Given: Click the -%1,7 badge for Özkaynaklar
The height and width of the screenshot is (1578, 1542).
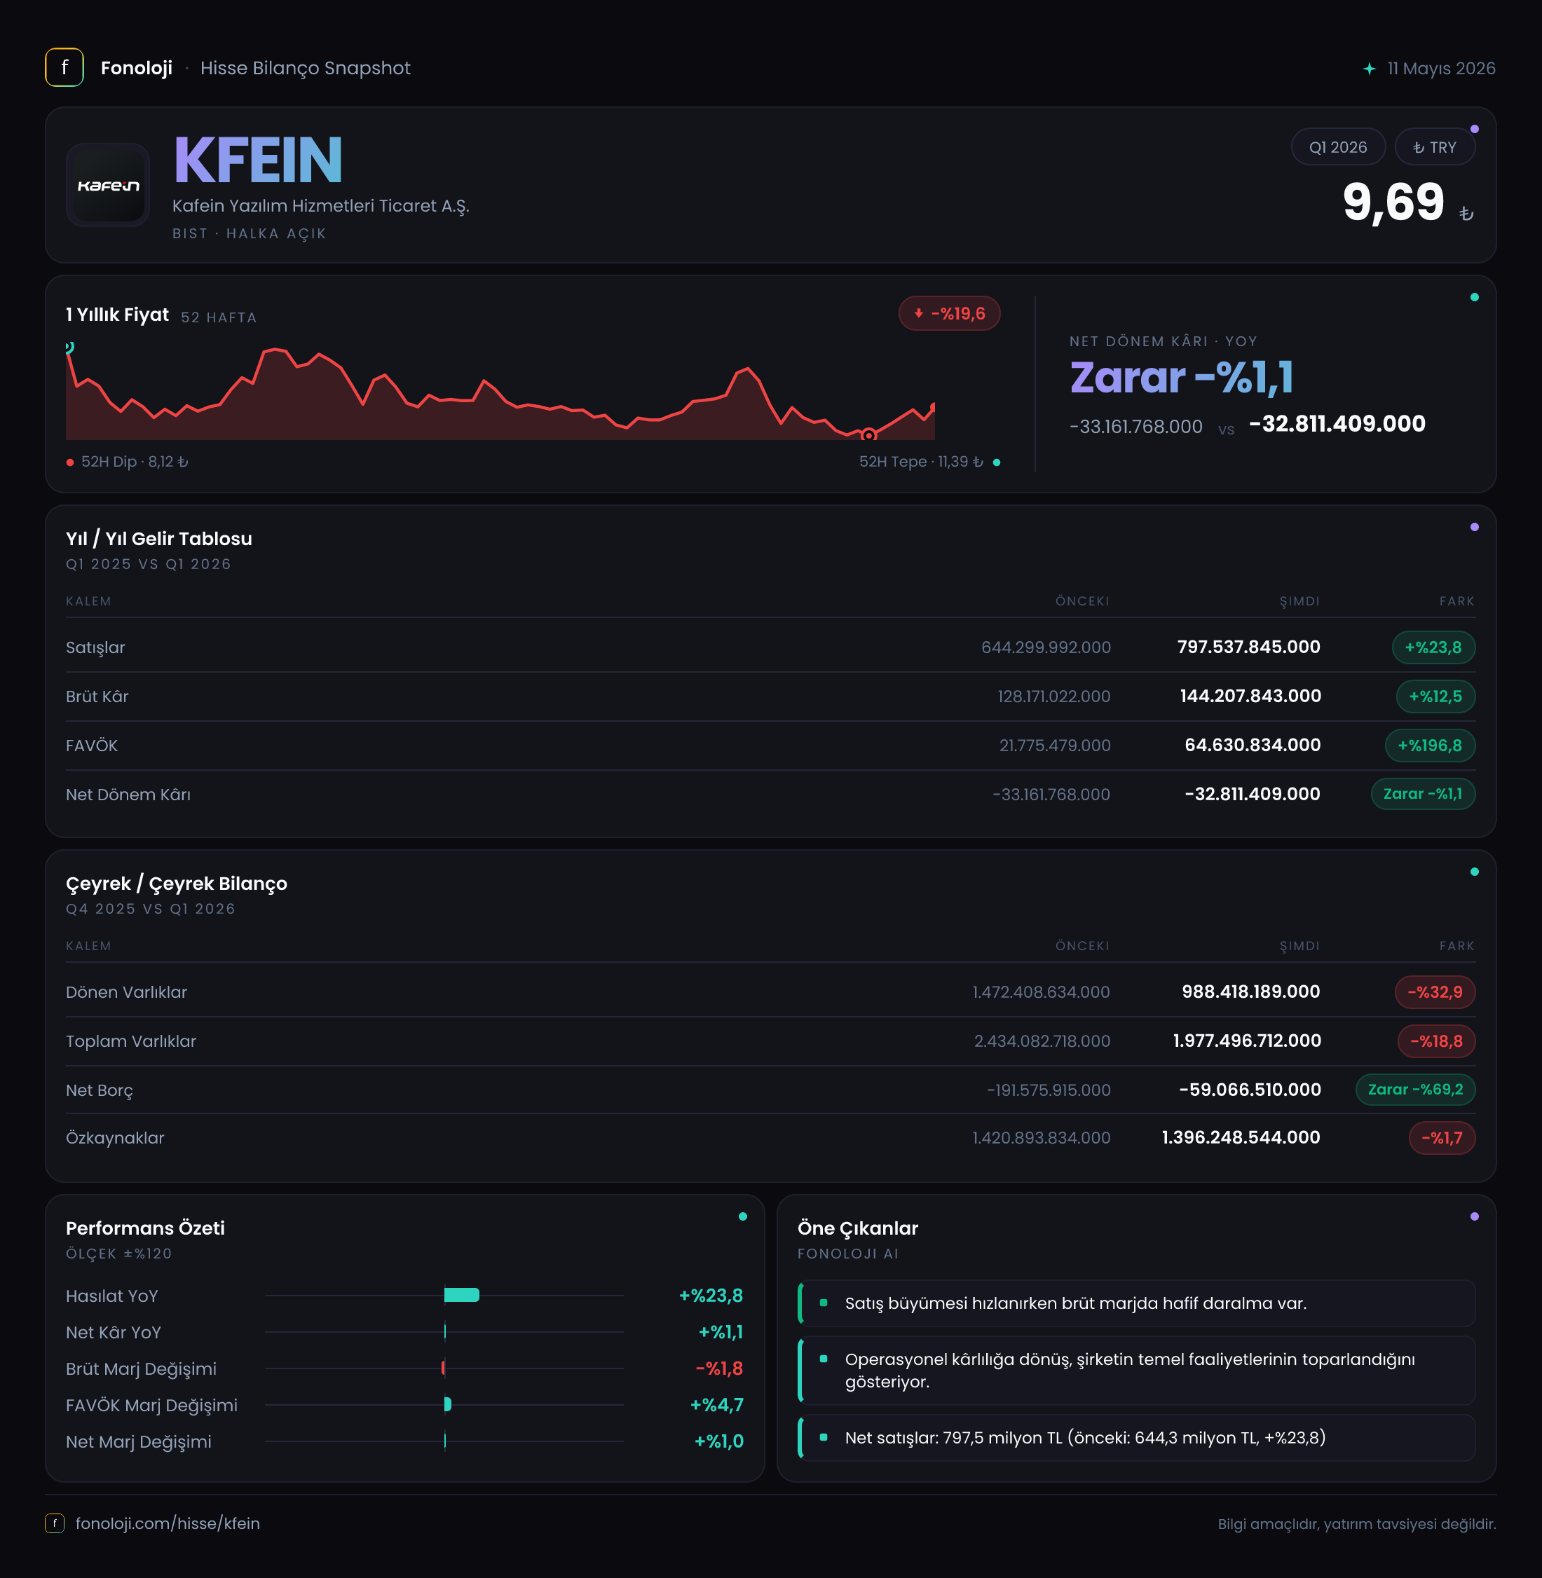Looking at the screenshot, I should tap(1442, 1137).
